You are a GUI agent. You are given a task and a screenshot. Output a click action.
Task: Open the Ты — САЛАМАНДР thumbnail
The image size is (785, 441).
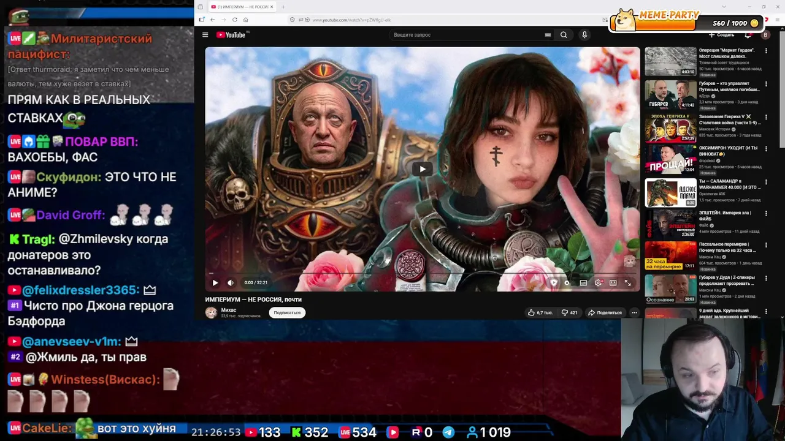pos(670,194)
